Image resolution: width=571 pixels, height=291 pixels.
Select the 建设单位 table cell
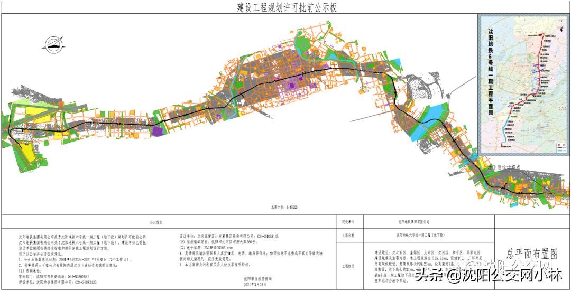pyautogui.click(x=348, y=222)
